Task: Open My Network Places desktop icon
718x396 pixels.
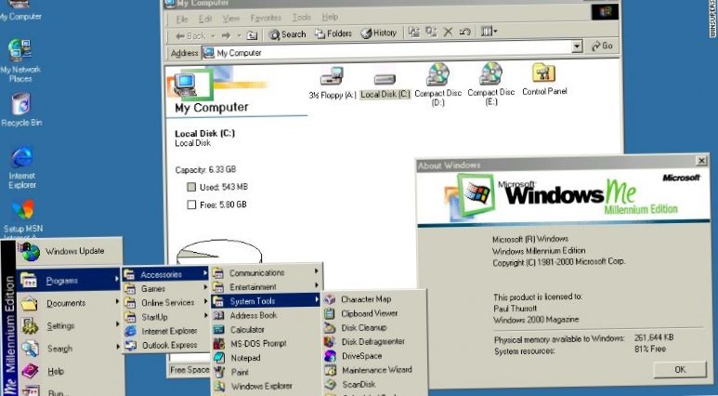Action: click(20, 60)
